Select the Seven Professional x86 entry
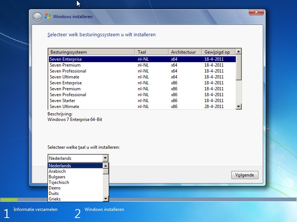The image size is (297, 222). [x=142, y=95]
